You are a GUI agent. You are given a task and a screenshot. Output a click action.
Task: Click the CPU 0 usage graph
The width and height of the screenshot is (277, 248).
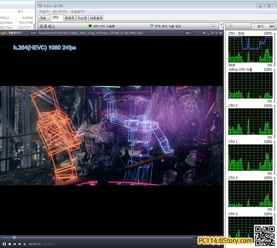coord(250,122)
